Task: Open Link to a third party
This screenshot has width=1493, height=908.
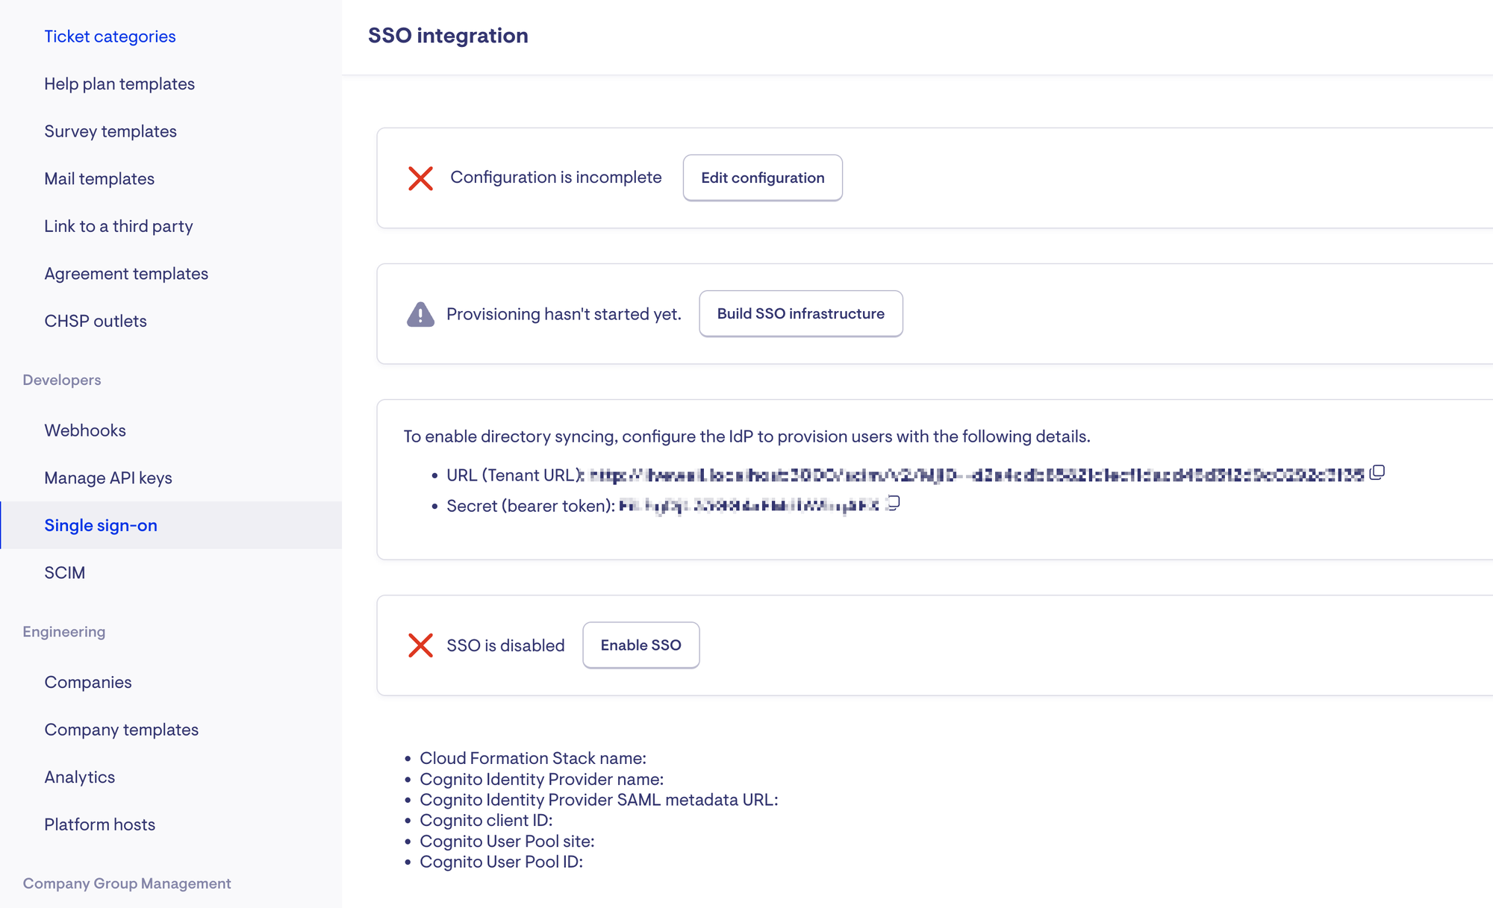Action: coord(119,226)
